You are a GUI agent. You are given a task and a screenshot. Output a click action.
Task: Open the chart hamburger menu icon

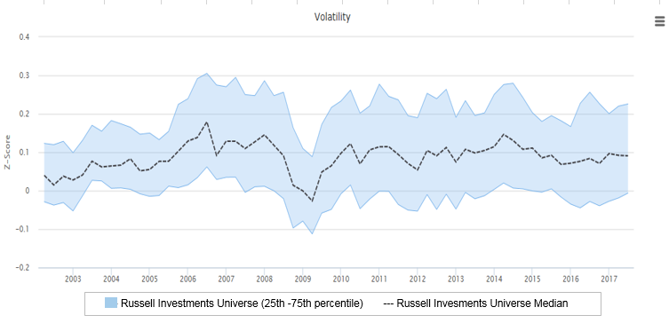(660, 21)
